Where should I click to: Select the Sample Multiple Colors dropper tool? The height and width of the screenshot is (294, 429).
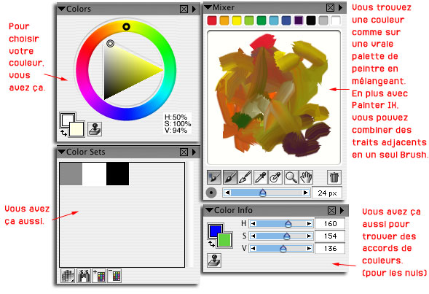[x=275, y=177]
